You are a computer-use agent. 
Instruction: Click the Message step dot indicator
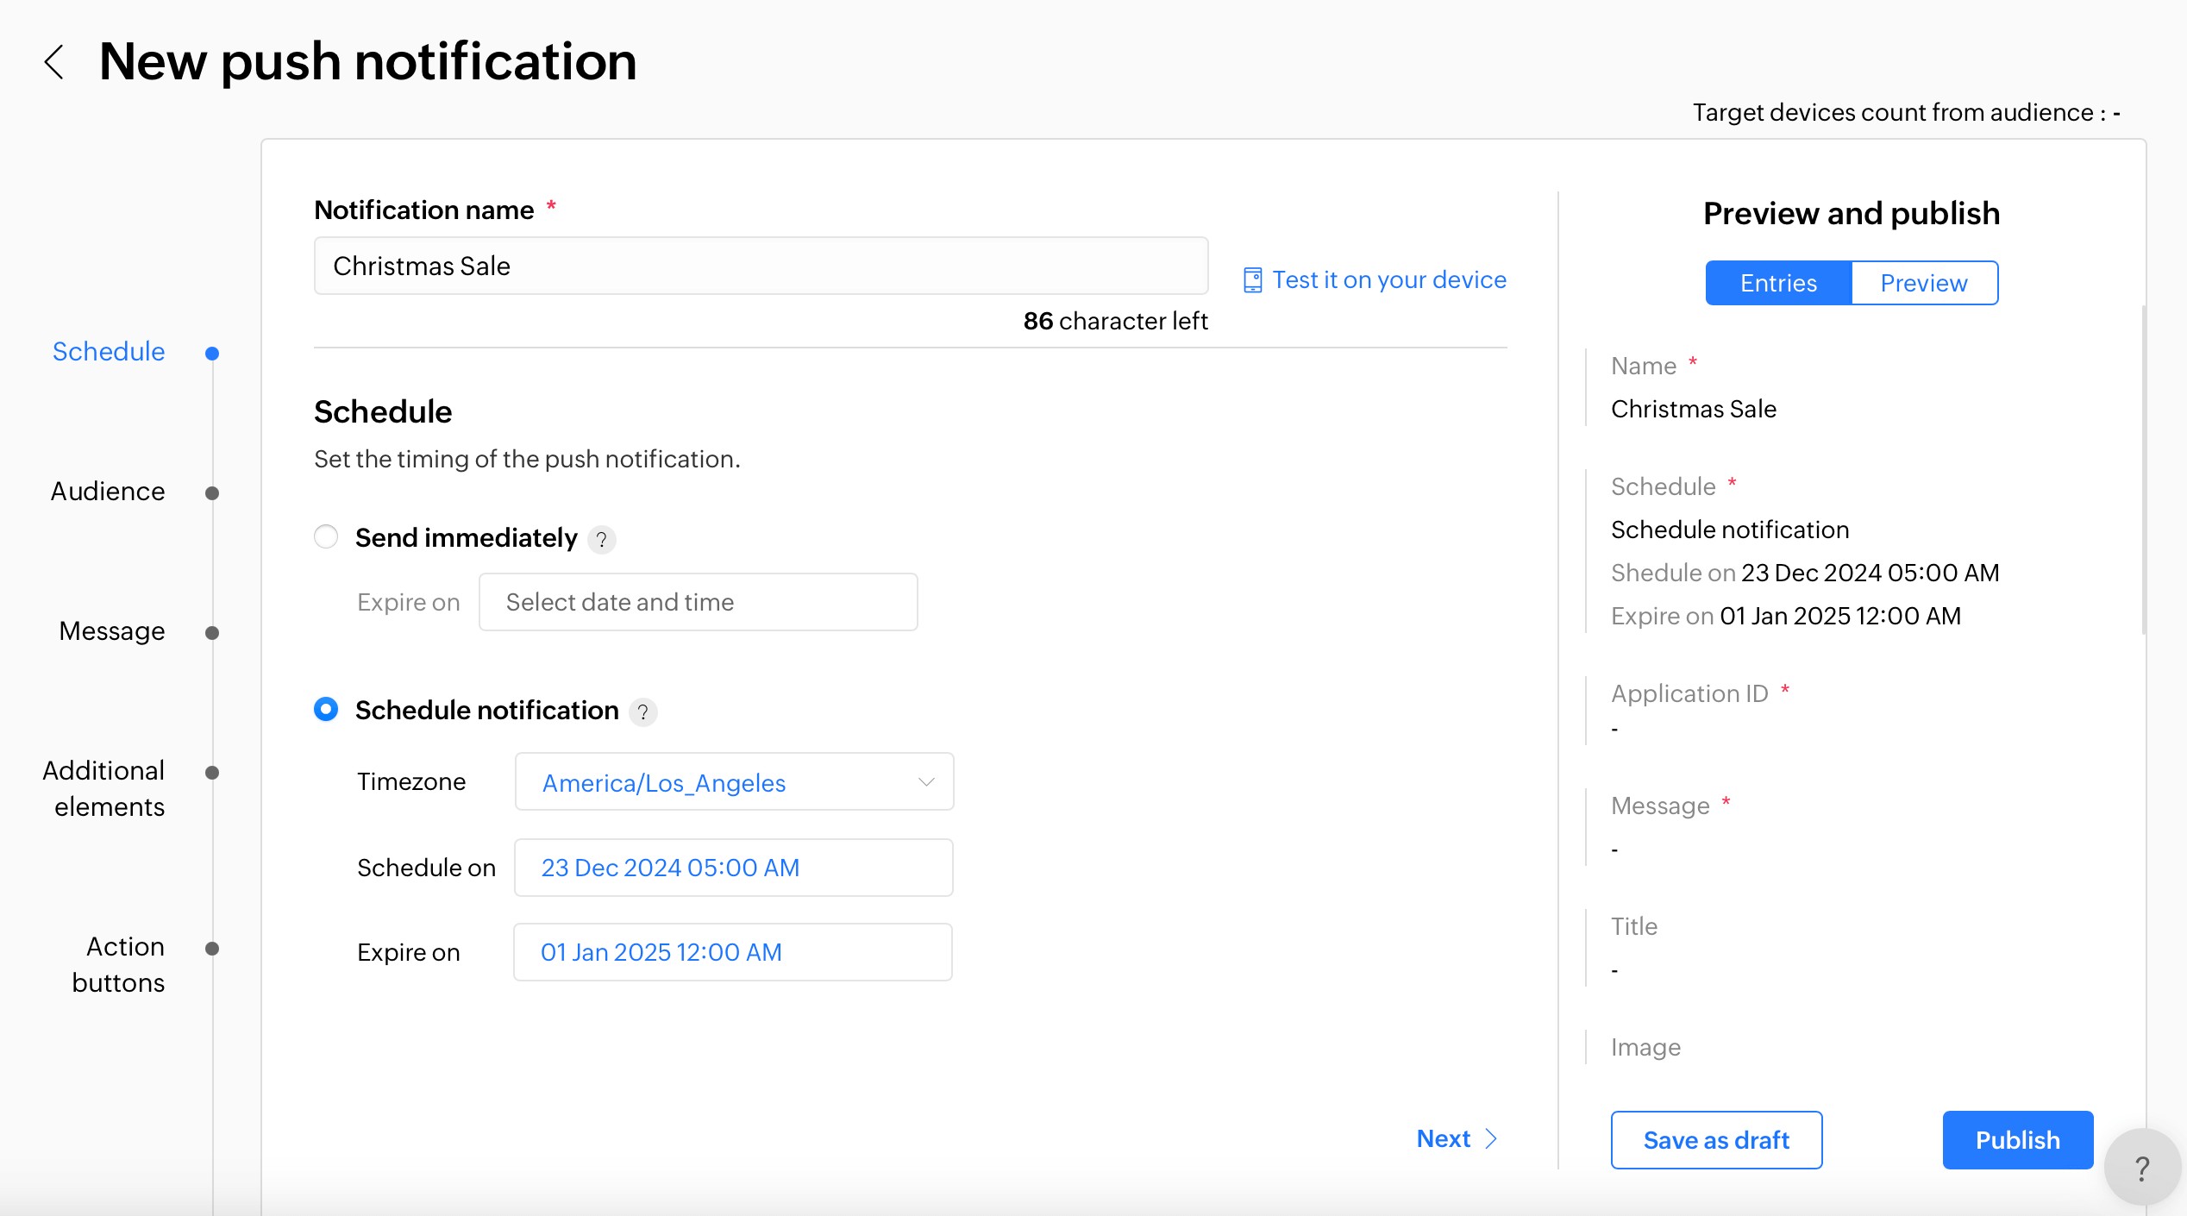tap(212, 633)
